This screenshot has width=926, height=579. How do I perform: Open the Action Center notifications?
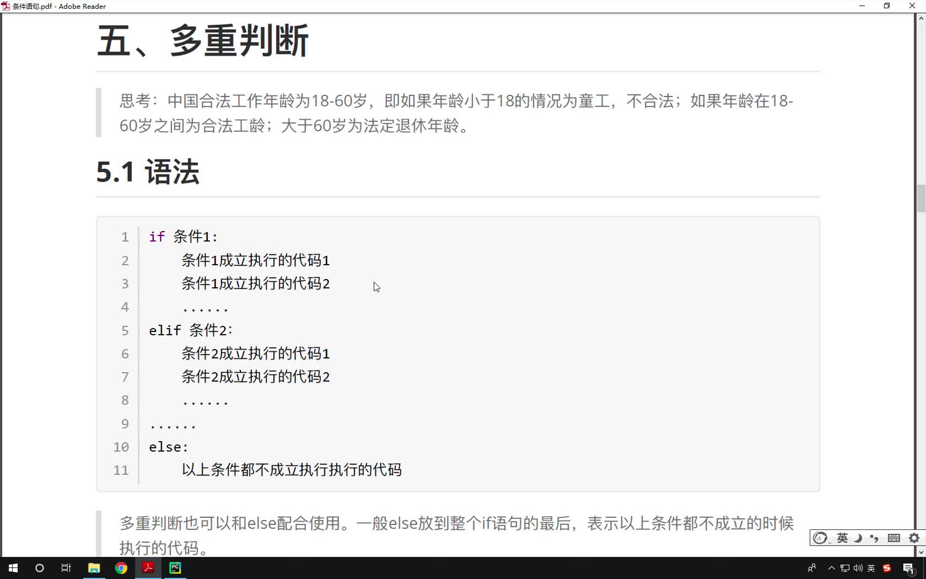pyautogui.click(x=909, y=569)
